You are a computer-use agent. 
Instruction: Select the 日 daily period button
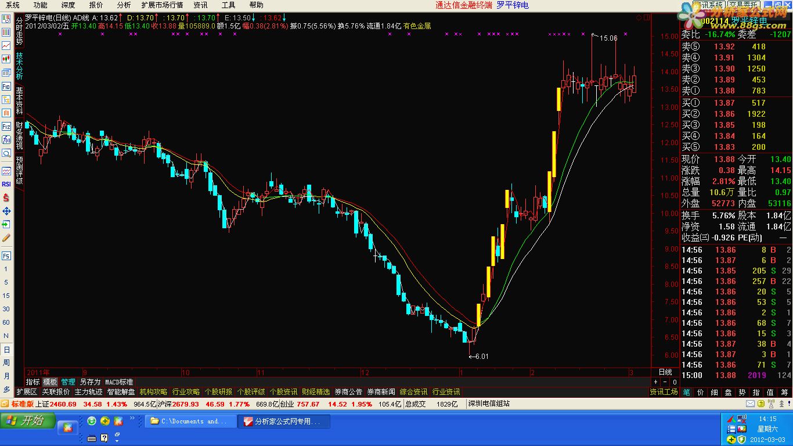coord(6,350)
